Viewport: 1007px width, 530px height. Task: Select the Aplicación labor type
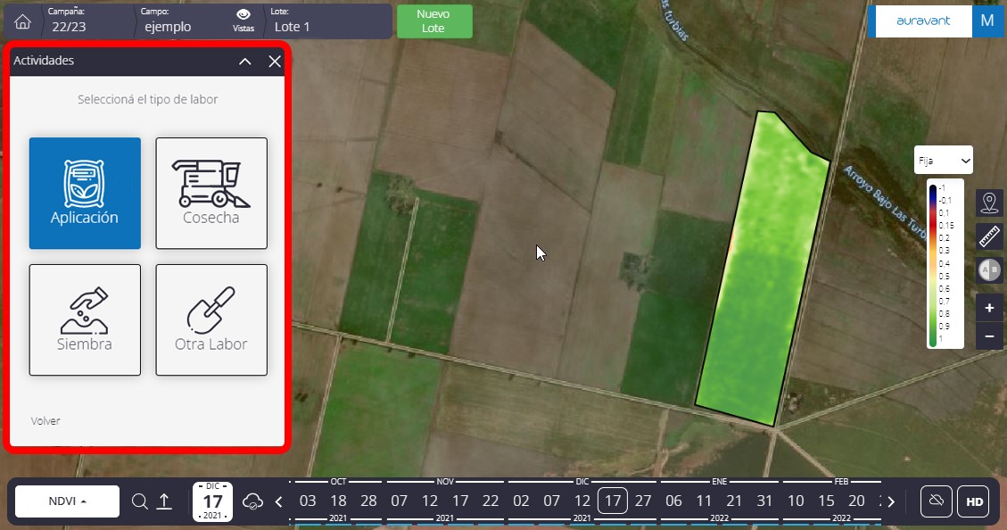[x=85, y=193]
